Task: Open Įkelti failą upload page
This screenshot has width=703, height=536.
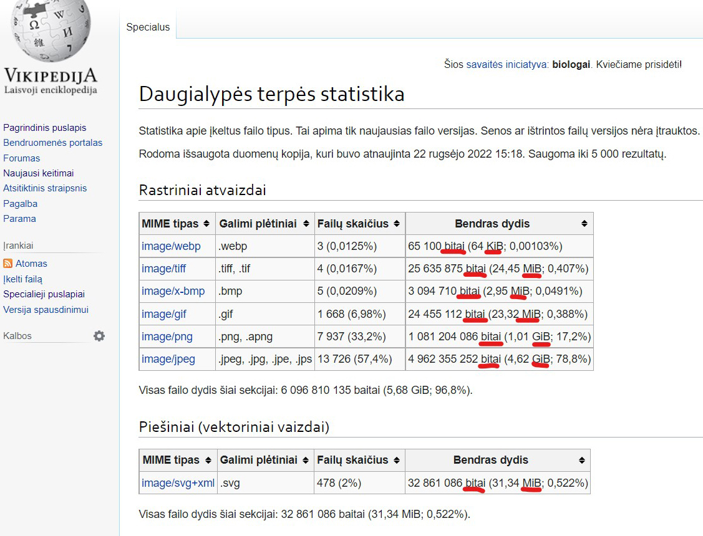Action: click(23, 279)
